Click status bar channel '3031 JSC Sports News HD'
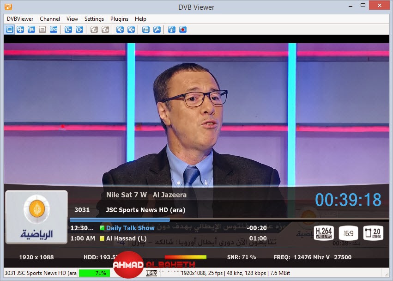Screen dimensions: 393x281 click(x=41, y=273)
